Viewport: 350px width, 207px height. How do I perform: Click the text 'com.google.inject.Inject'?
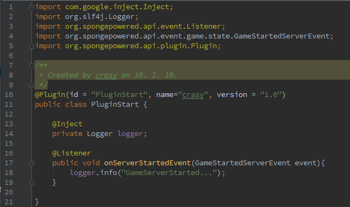pos(117,7)
